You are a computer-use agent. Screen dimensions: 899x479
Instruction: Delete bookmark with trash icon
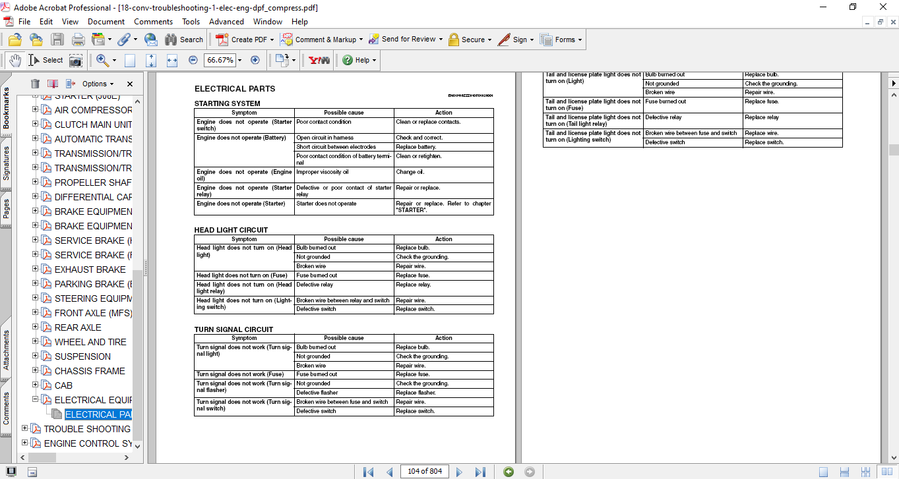(35, 84)
